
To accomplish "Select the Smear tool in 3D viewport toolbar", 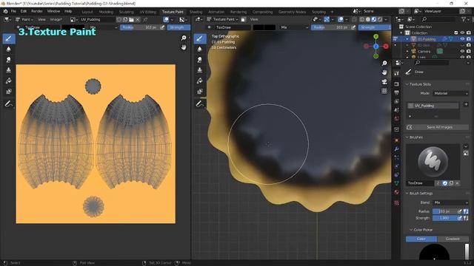I will coord(199,60).
